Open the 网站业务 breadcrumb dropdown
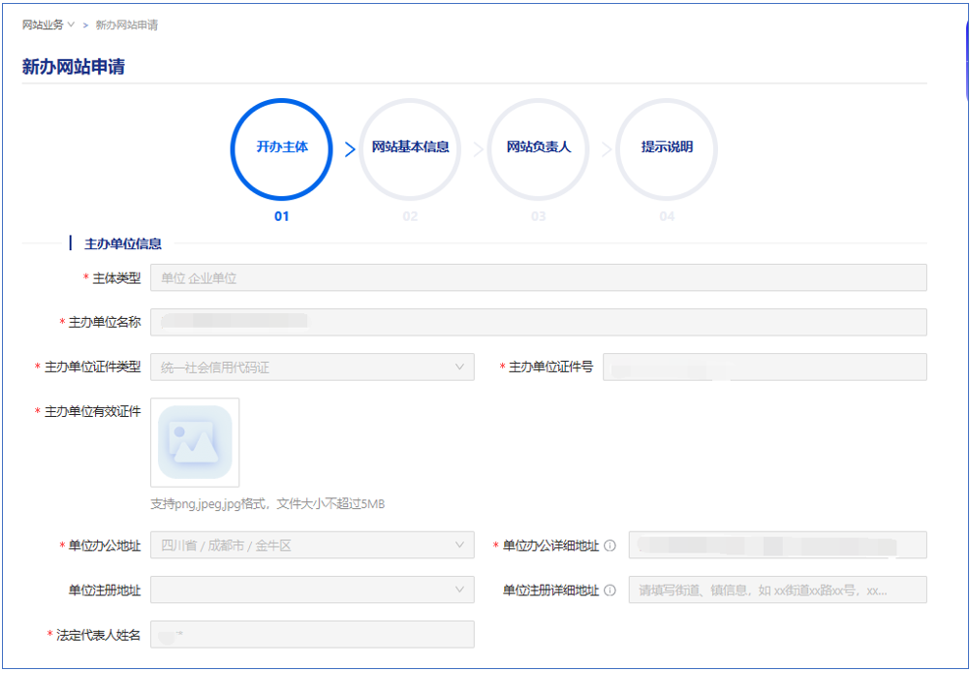The height and width of the screenshot is (673, 972). [48, 25]
